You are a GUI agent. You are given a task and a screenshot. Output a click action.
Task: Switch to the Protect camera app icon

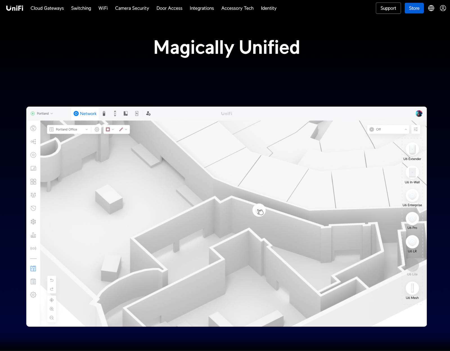(104, 114)
